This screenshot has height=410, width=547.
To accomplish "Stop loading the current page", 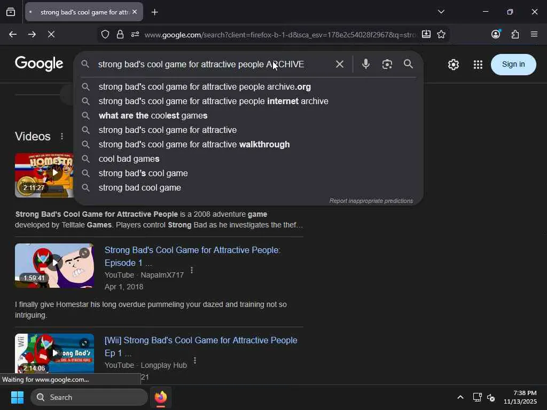I will click(51, 34).
